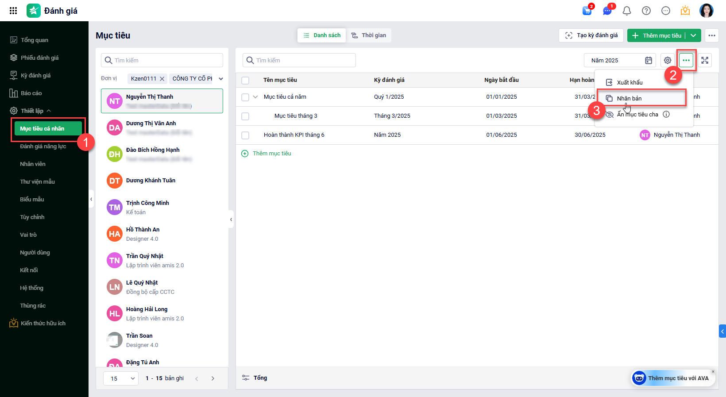726x397 pixels.
Task: Click the green Thêm mục tiêu link
Action: click(272, 154)
